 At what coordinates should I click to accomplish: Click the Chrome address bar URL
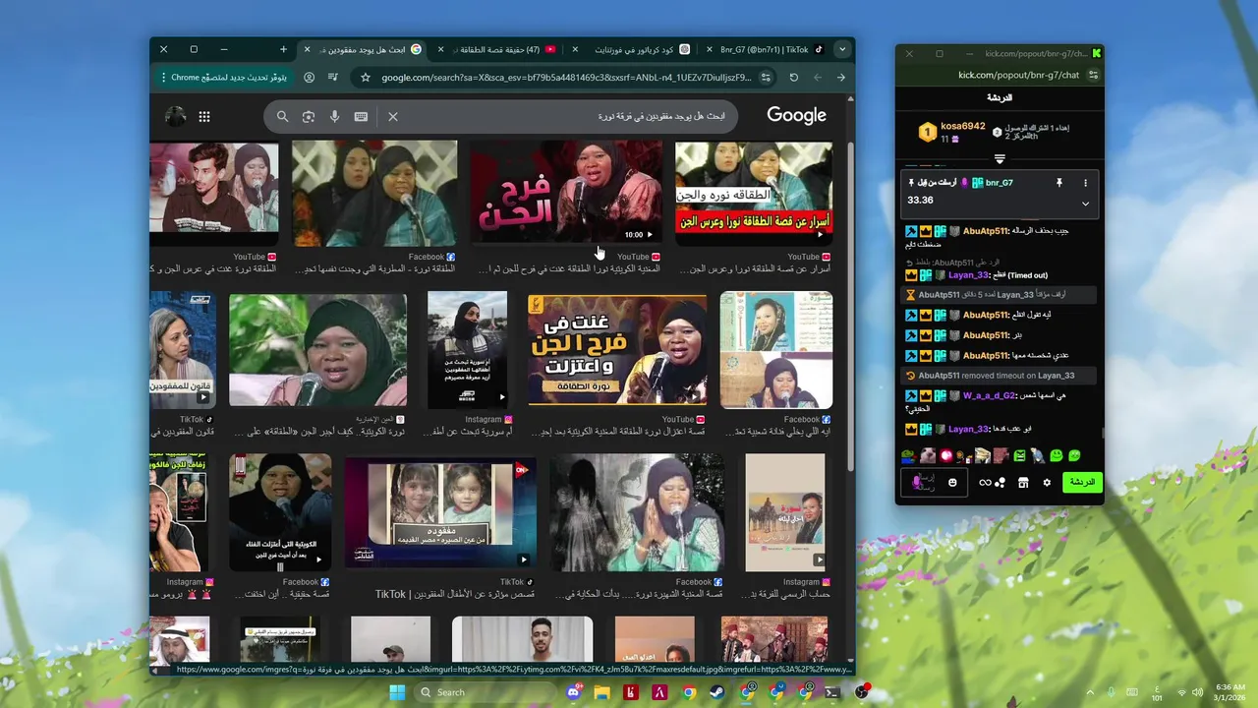566,78
